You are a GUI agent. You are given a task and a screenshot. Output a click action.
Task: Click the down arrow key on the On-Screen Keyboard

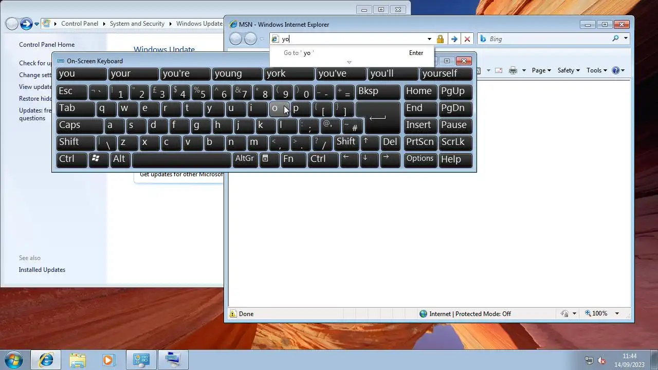(370, 159)
